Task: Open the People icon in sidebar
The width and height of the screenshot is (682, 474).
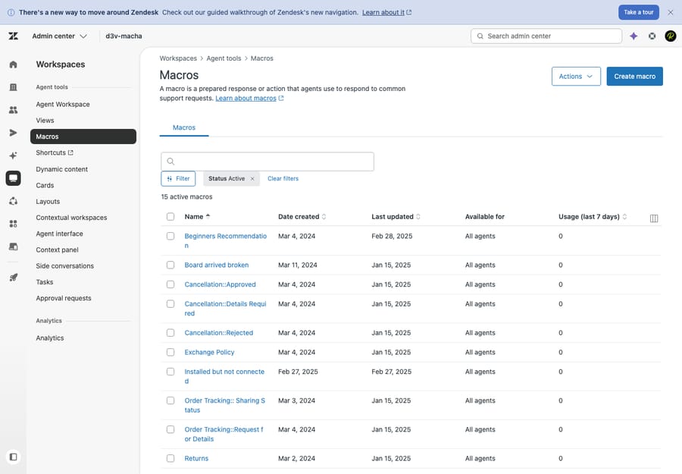Action: (x=14, y=110)
